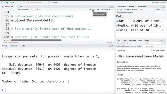Click the Help forward arrow
This screenshot has height=94, width=167.
(121, 43)
